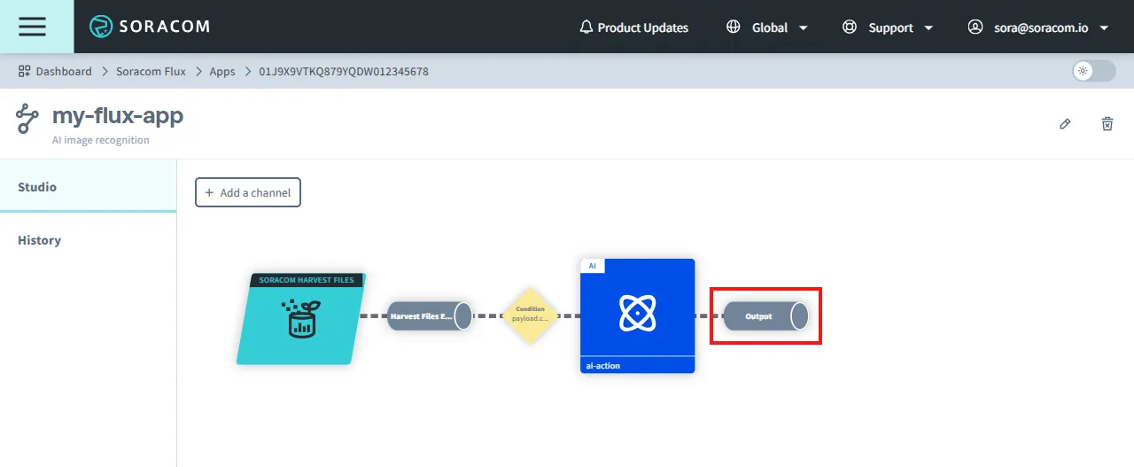
Task: Select the Soracom Harvest Files source node
Action: click(301, 318)
